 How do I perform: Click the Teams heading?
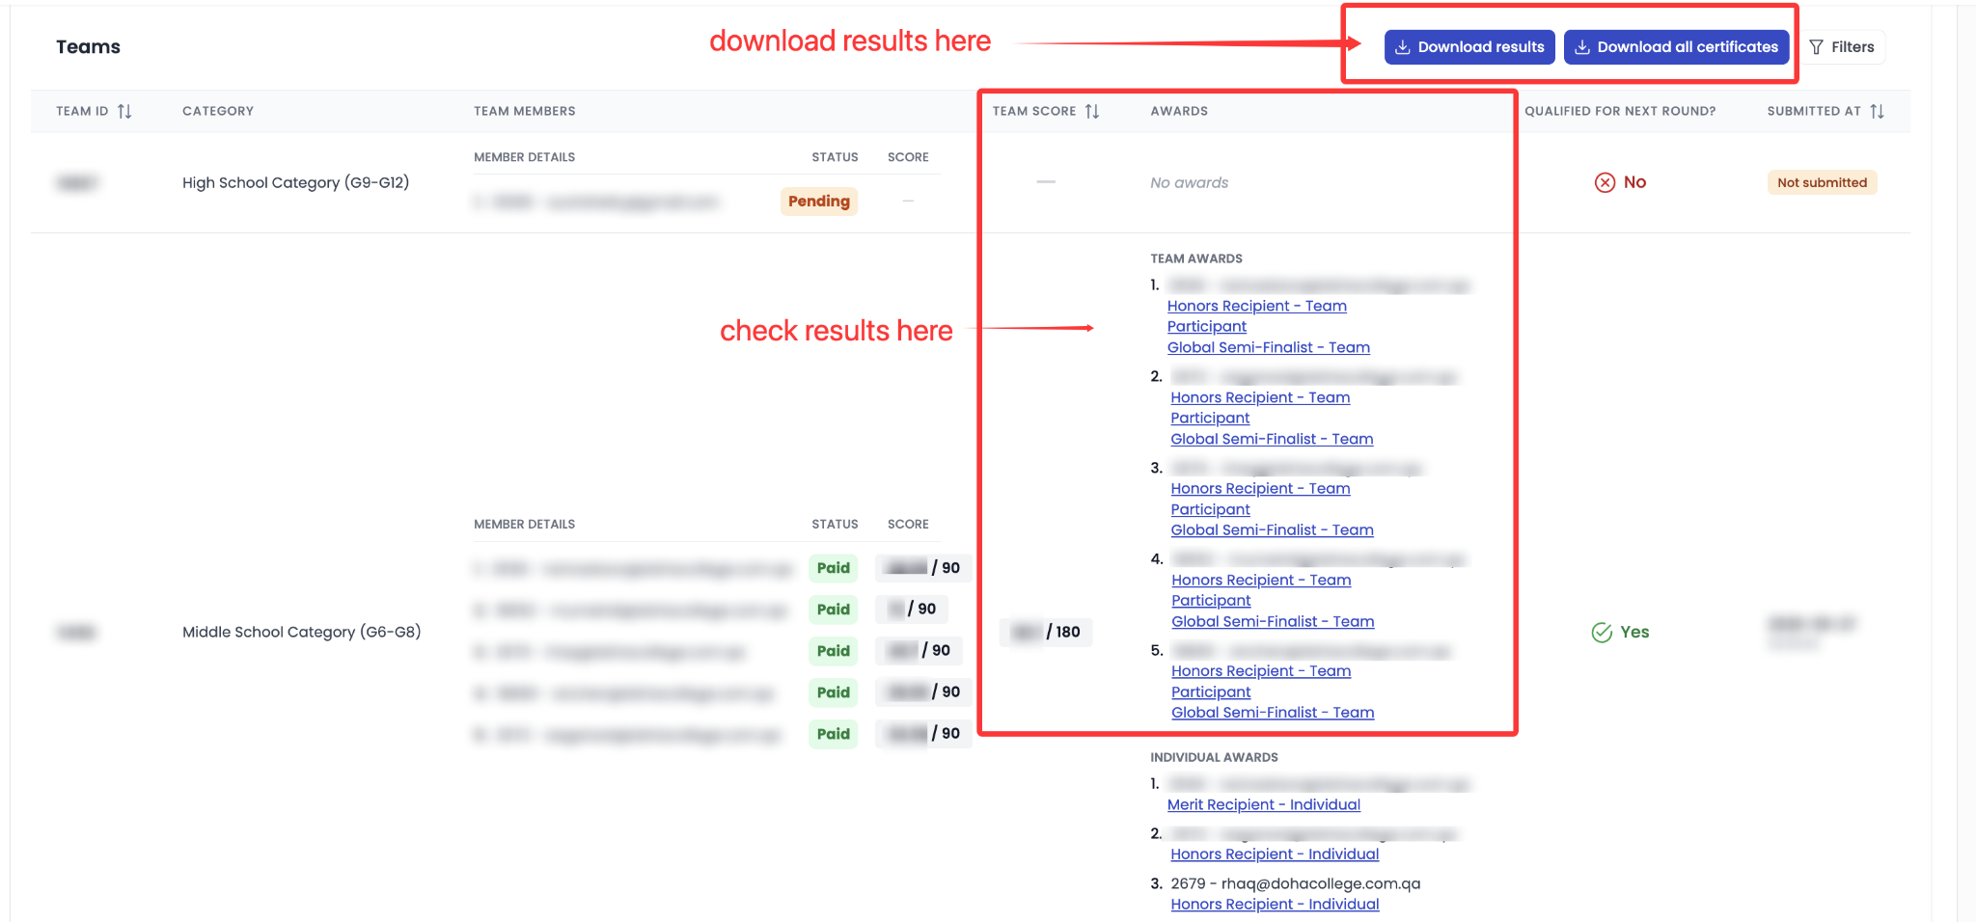(88, 47)
